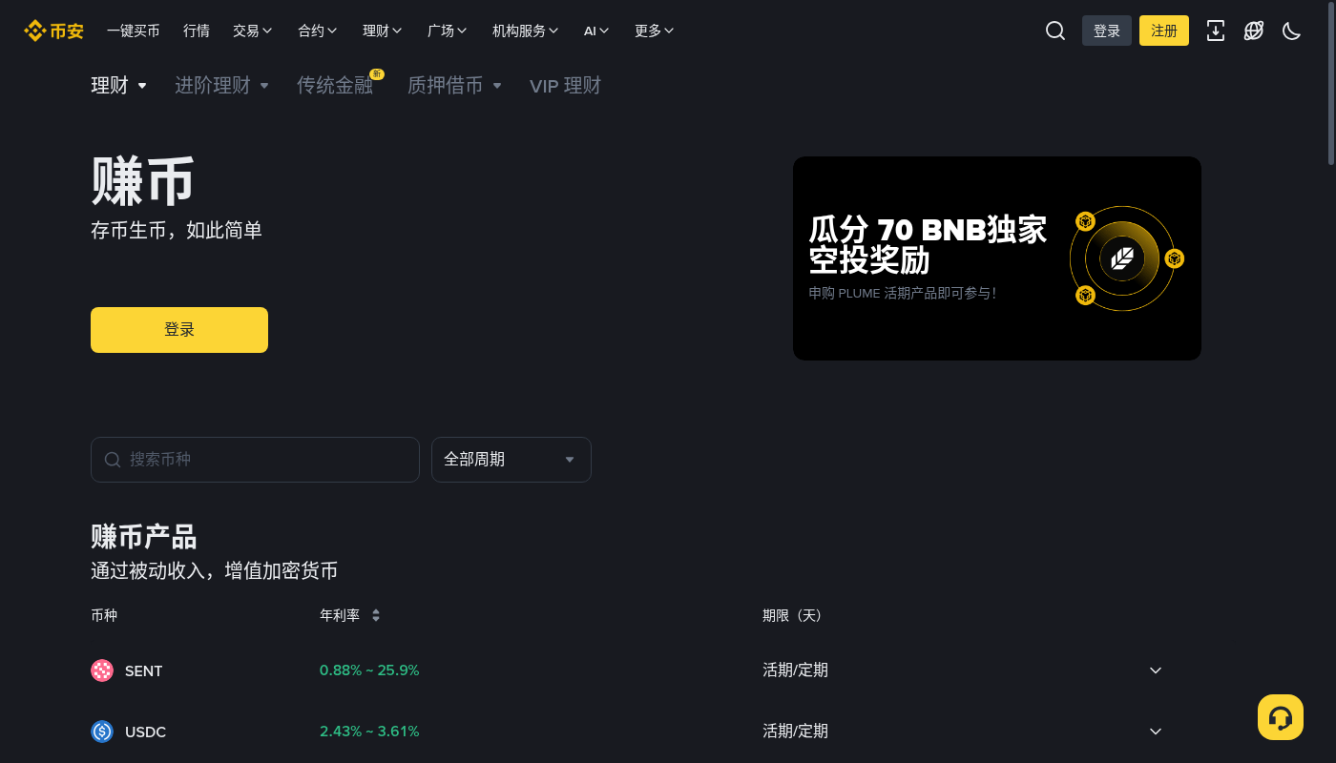Click the SENT coin icon
Image resolution: width=1336 pixels, height=763 pixels.
point(102,670)
